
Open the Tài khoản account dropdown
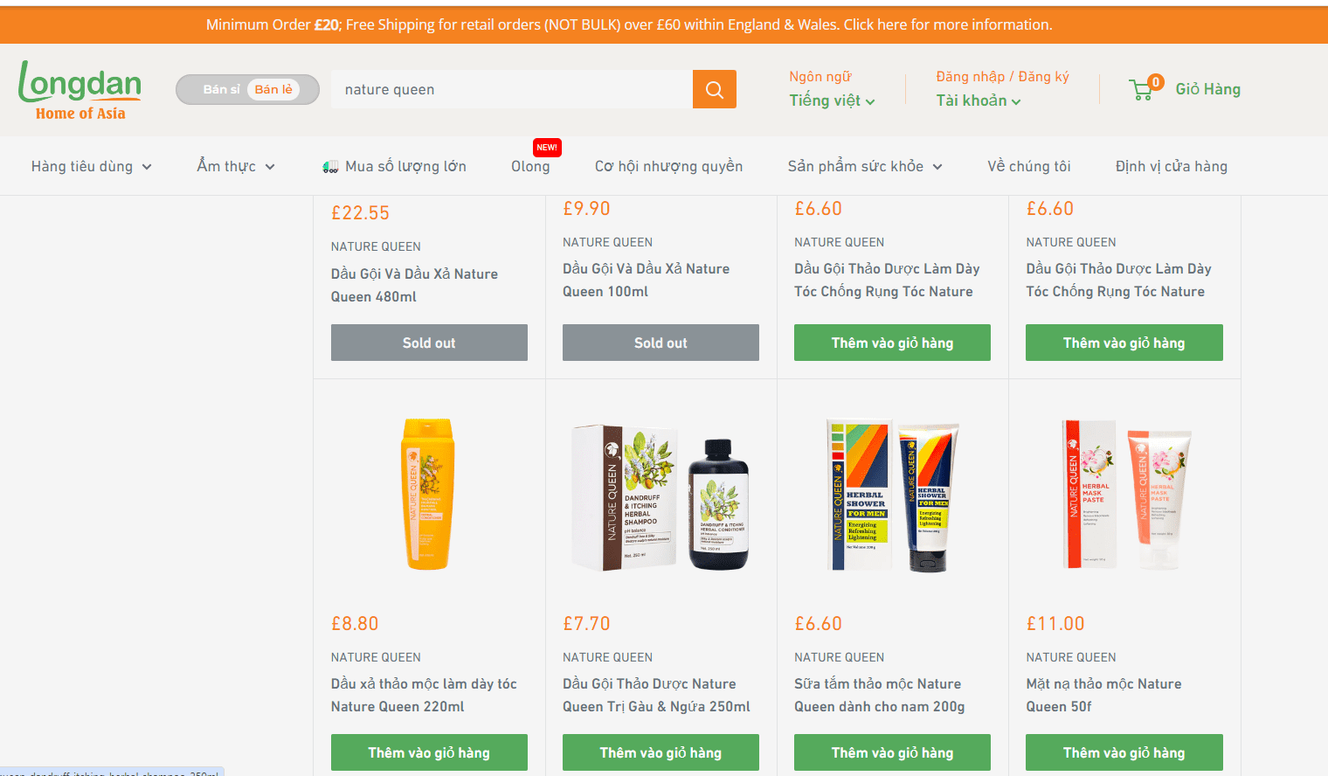coord(978,101)
